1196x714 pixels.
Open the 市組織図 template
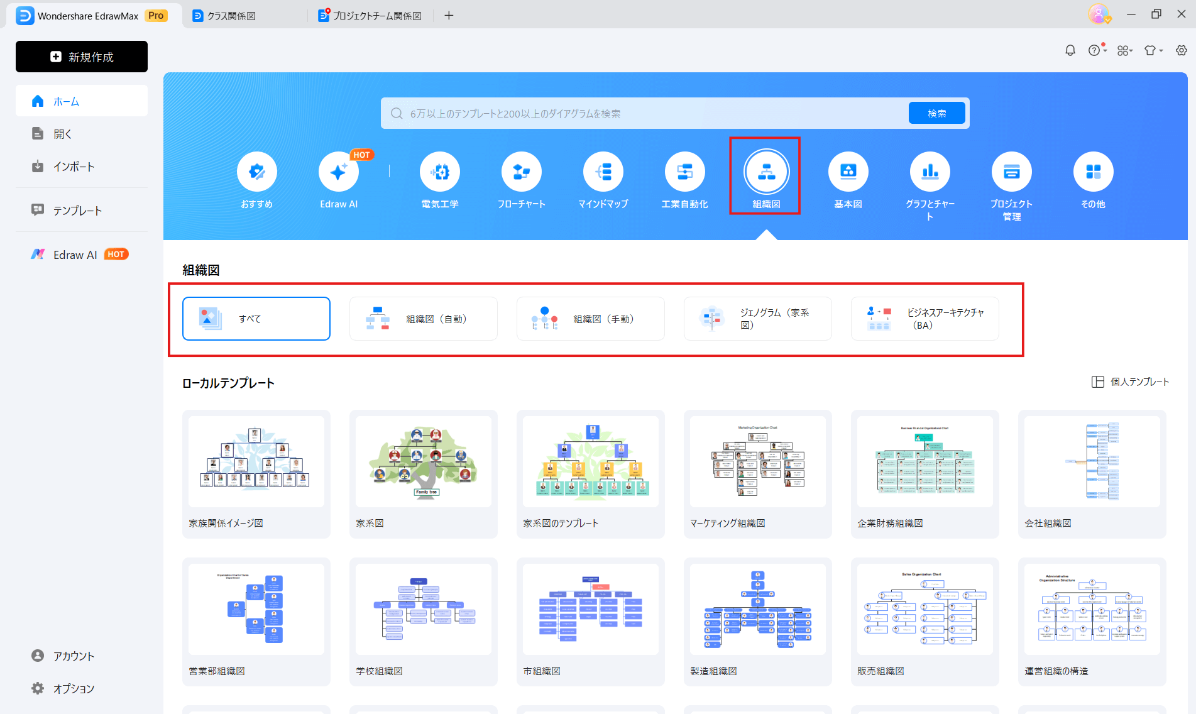tap(591, 622)
